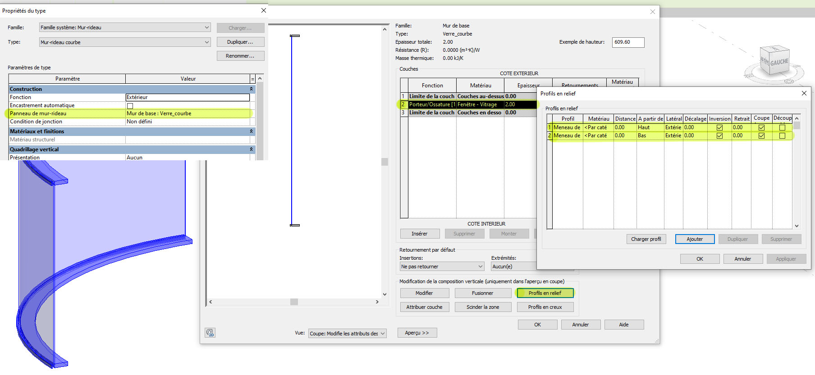
Task: Click the equals icon beside Valeur header
Action: coord(252,79)
